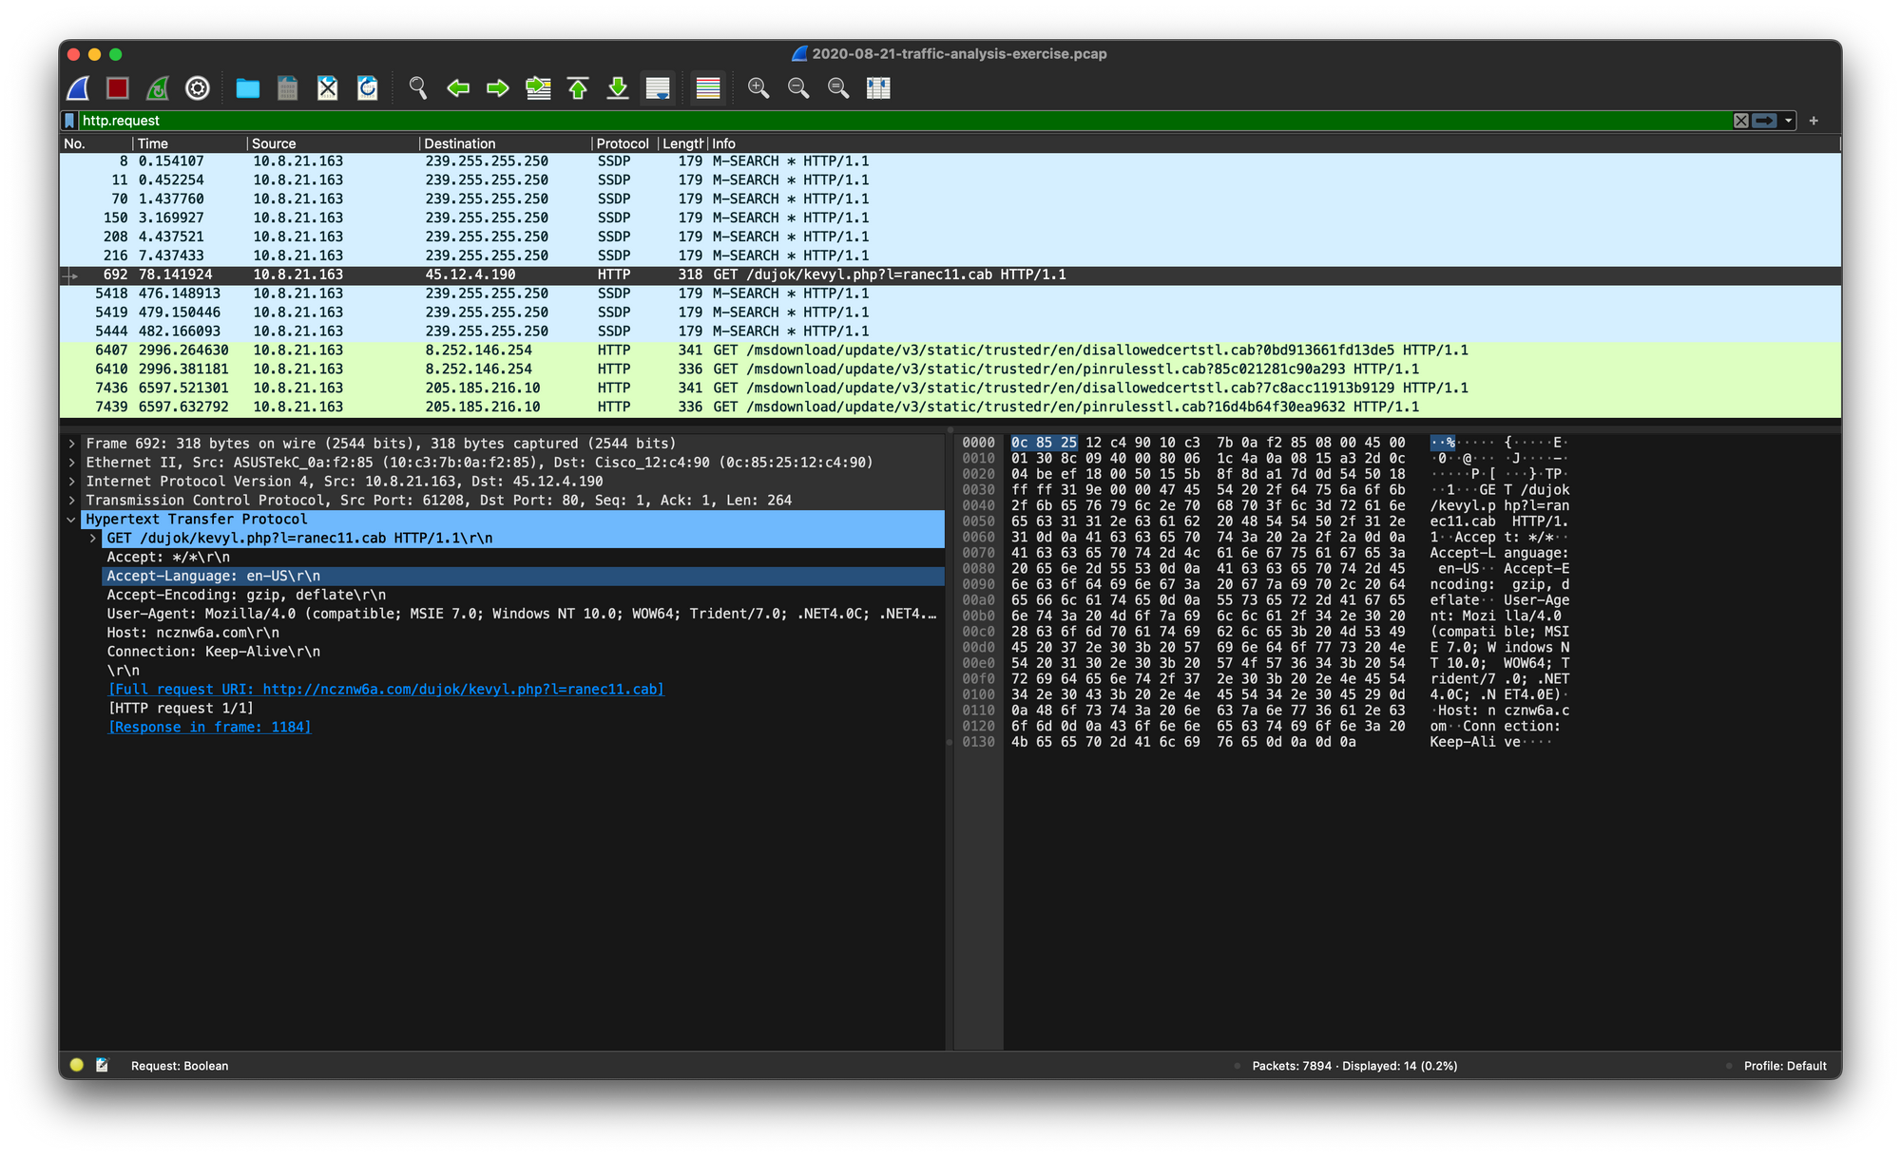Sort the list by the Info column
Image resolution: width=1901 pixels, height=1157 pixels.
(x=1274, y=143)
